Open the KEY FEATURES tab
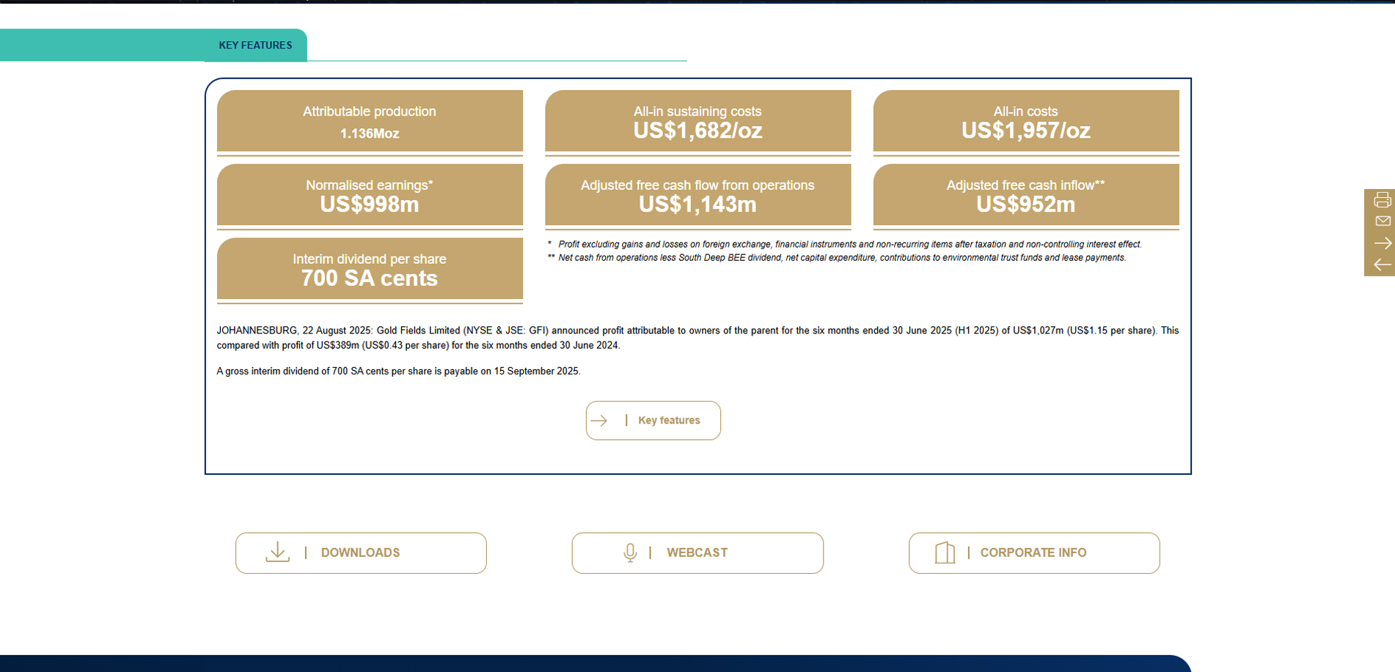 255,45
